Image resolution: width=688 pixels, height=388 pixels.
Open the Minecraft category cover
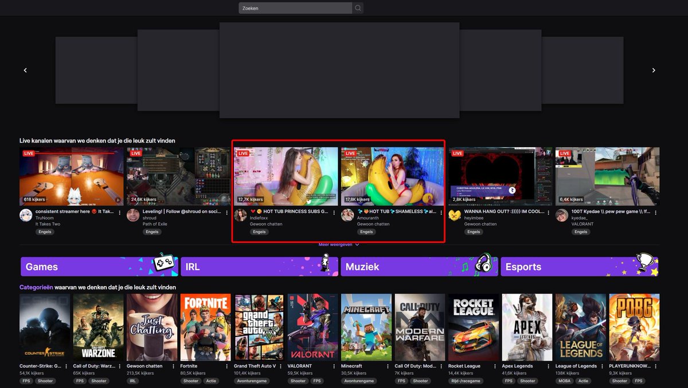[x=366, y=327]
